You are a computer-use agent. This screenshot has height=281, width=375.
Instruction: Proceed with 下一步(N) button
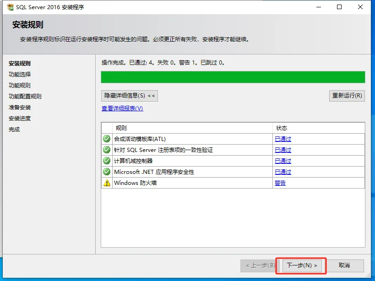coord(302,265)
